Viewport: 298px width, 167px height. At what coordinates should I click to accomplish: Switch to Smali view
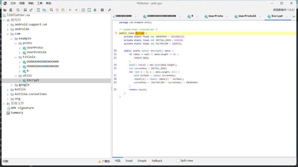[129, 161]
